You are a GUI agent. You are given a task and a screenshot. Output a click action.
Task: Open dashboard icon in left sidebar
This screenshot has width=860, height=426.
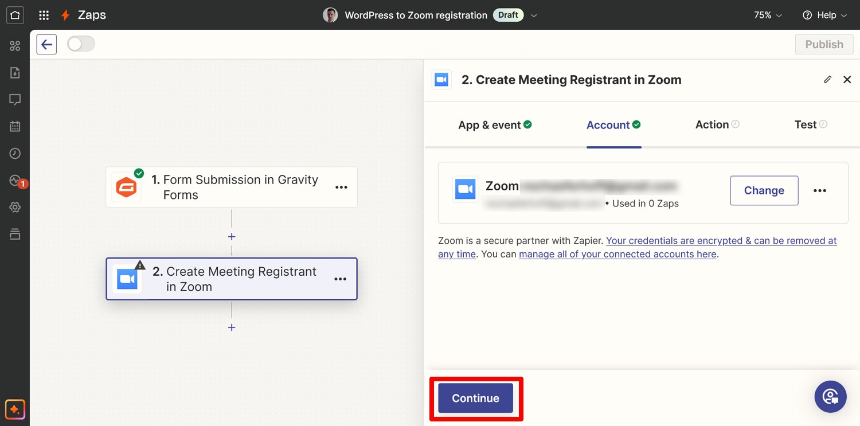click(x=15, y=46)
